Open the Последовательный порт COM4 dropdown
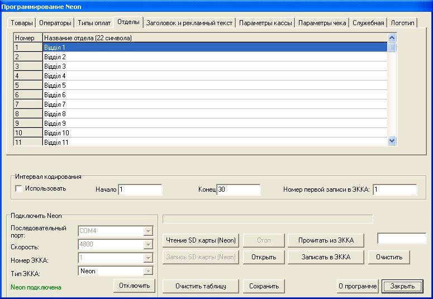433x299 pixels. click(x=148, y=231)
